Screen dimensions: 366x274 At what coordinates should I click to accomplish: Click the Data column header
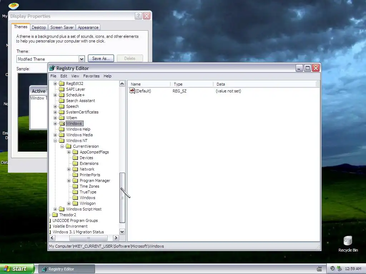(x=265, y=84)
